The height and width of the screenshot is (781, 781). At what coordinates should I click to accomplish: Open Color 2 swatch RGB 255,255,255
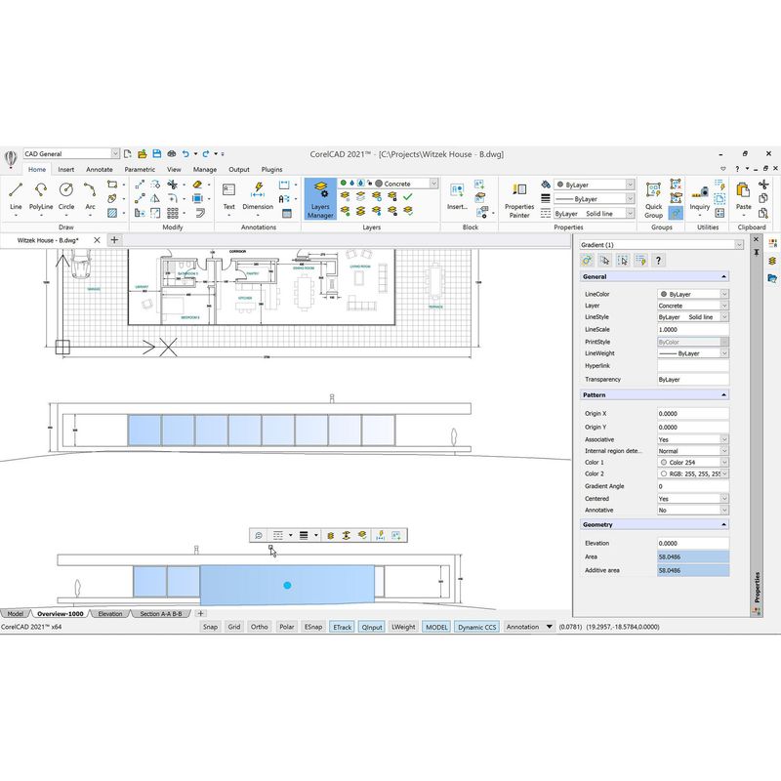(693, 473)
